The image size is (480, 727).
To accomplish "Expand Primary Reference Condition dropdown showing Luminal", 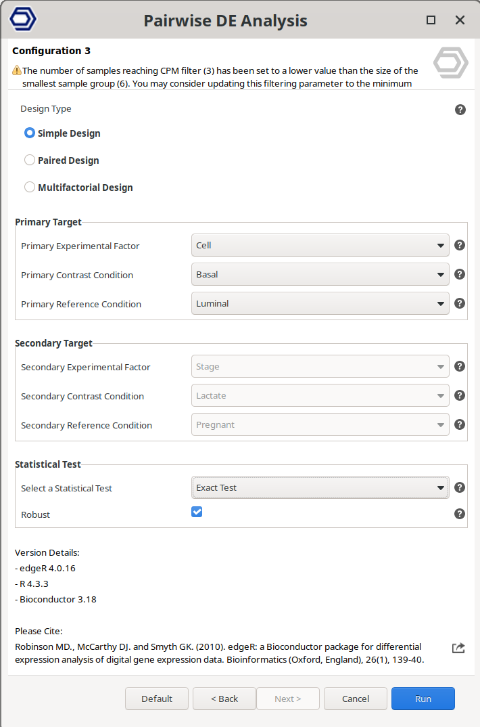I will [x=320, y=303].
